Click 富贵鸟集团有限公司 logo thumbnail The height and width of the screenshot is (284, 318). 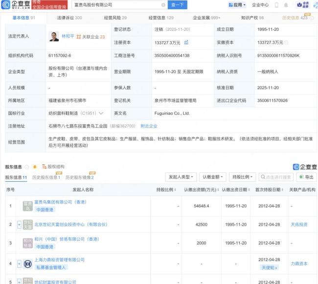[27, 206]
